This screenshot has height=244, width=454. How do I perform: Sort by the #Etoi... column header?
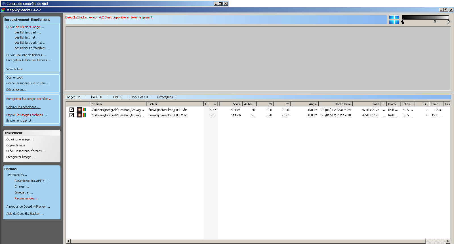pos(249,104)
